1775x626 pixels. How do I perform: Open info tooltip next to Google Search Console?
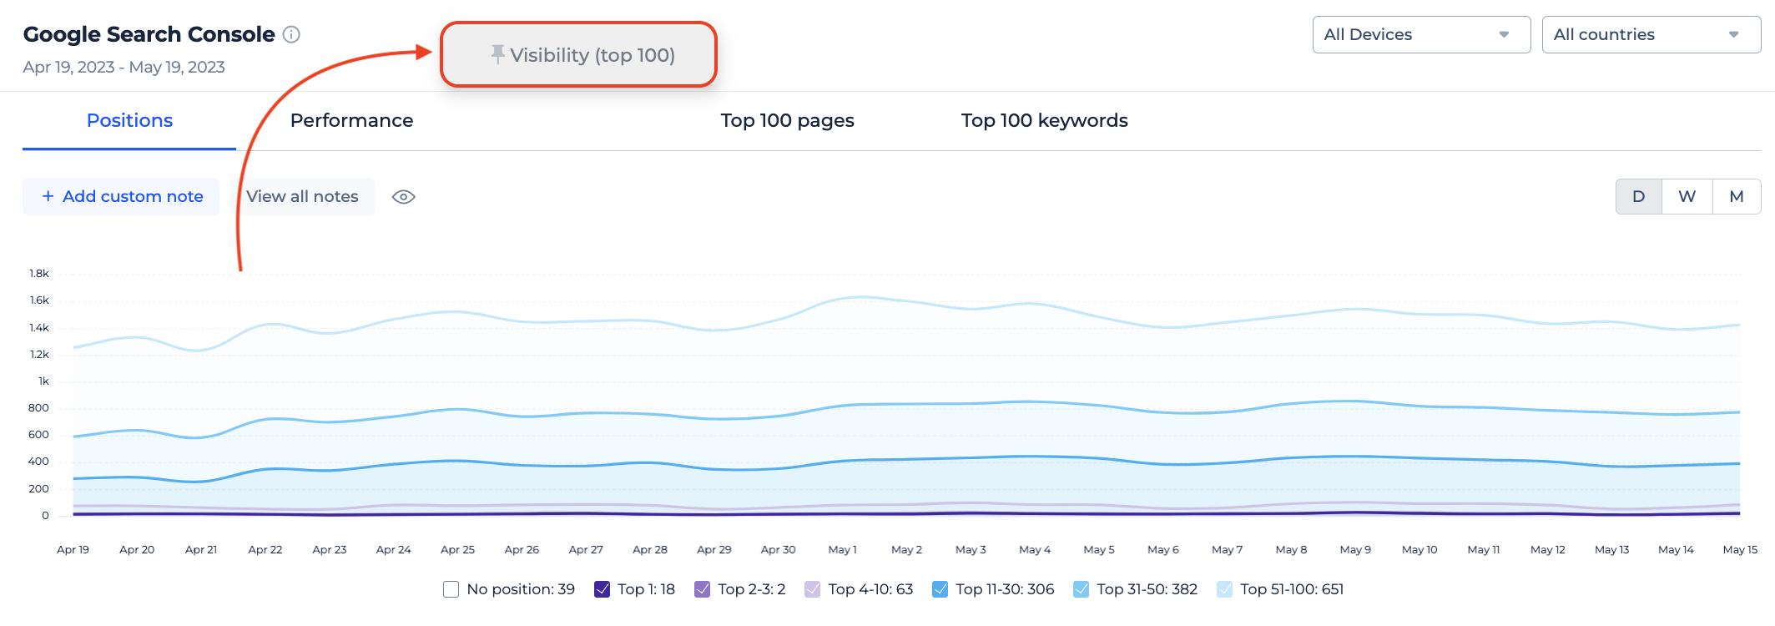(291, 34)
